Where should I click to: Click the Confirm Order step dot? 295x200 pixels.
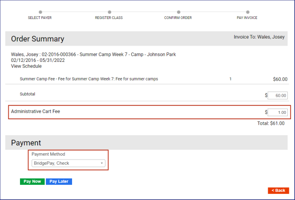tap(178, 12)
